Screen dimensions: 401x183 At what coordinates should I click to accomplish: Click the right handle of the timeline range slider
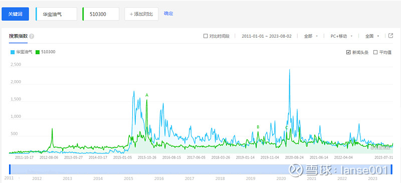coord(391,169)
